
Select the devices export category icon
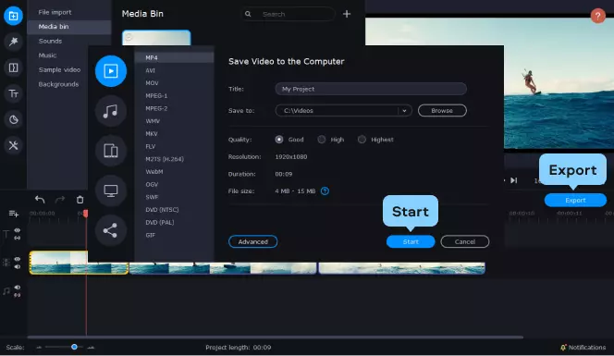pos(111,151)
